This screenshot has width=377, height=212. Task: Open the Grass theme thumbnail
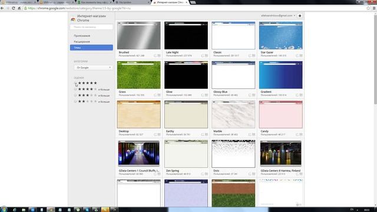[x=139, y=75]
